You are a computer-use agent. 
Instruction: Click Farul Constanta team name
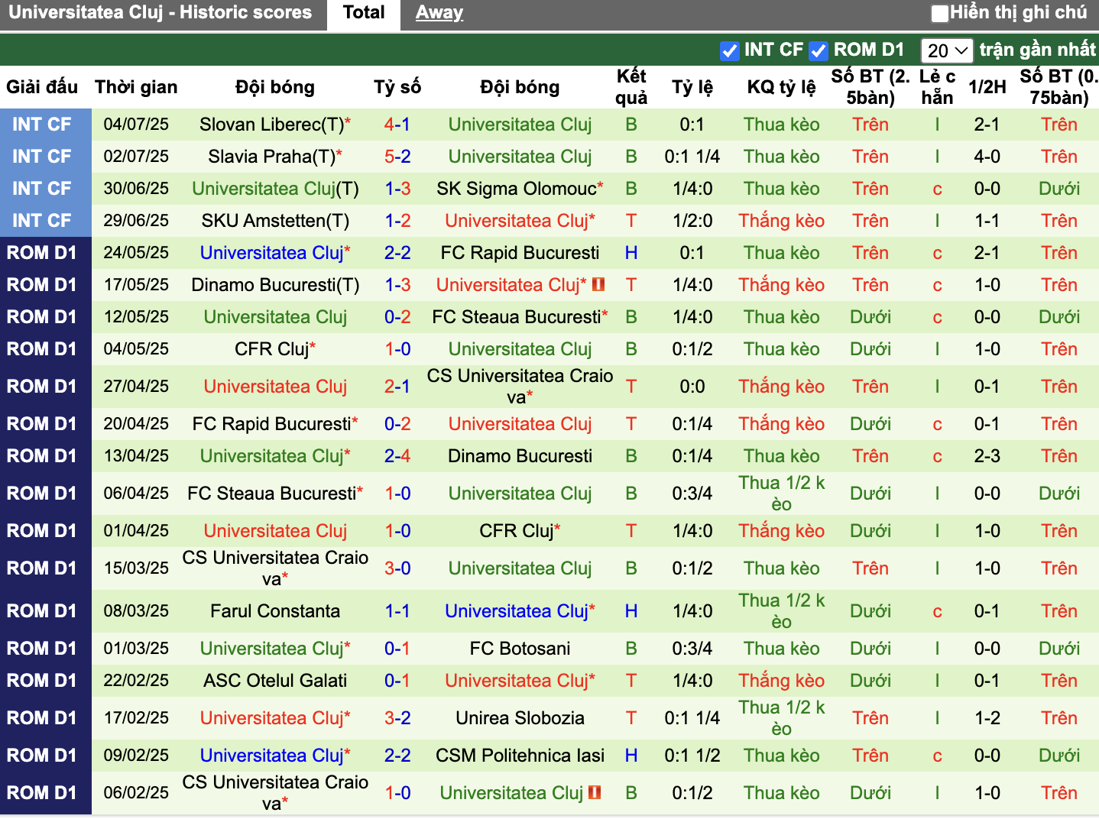click(275, 611)
